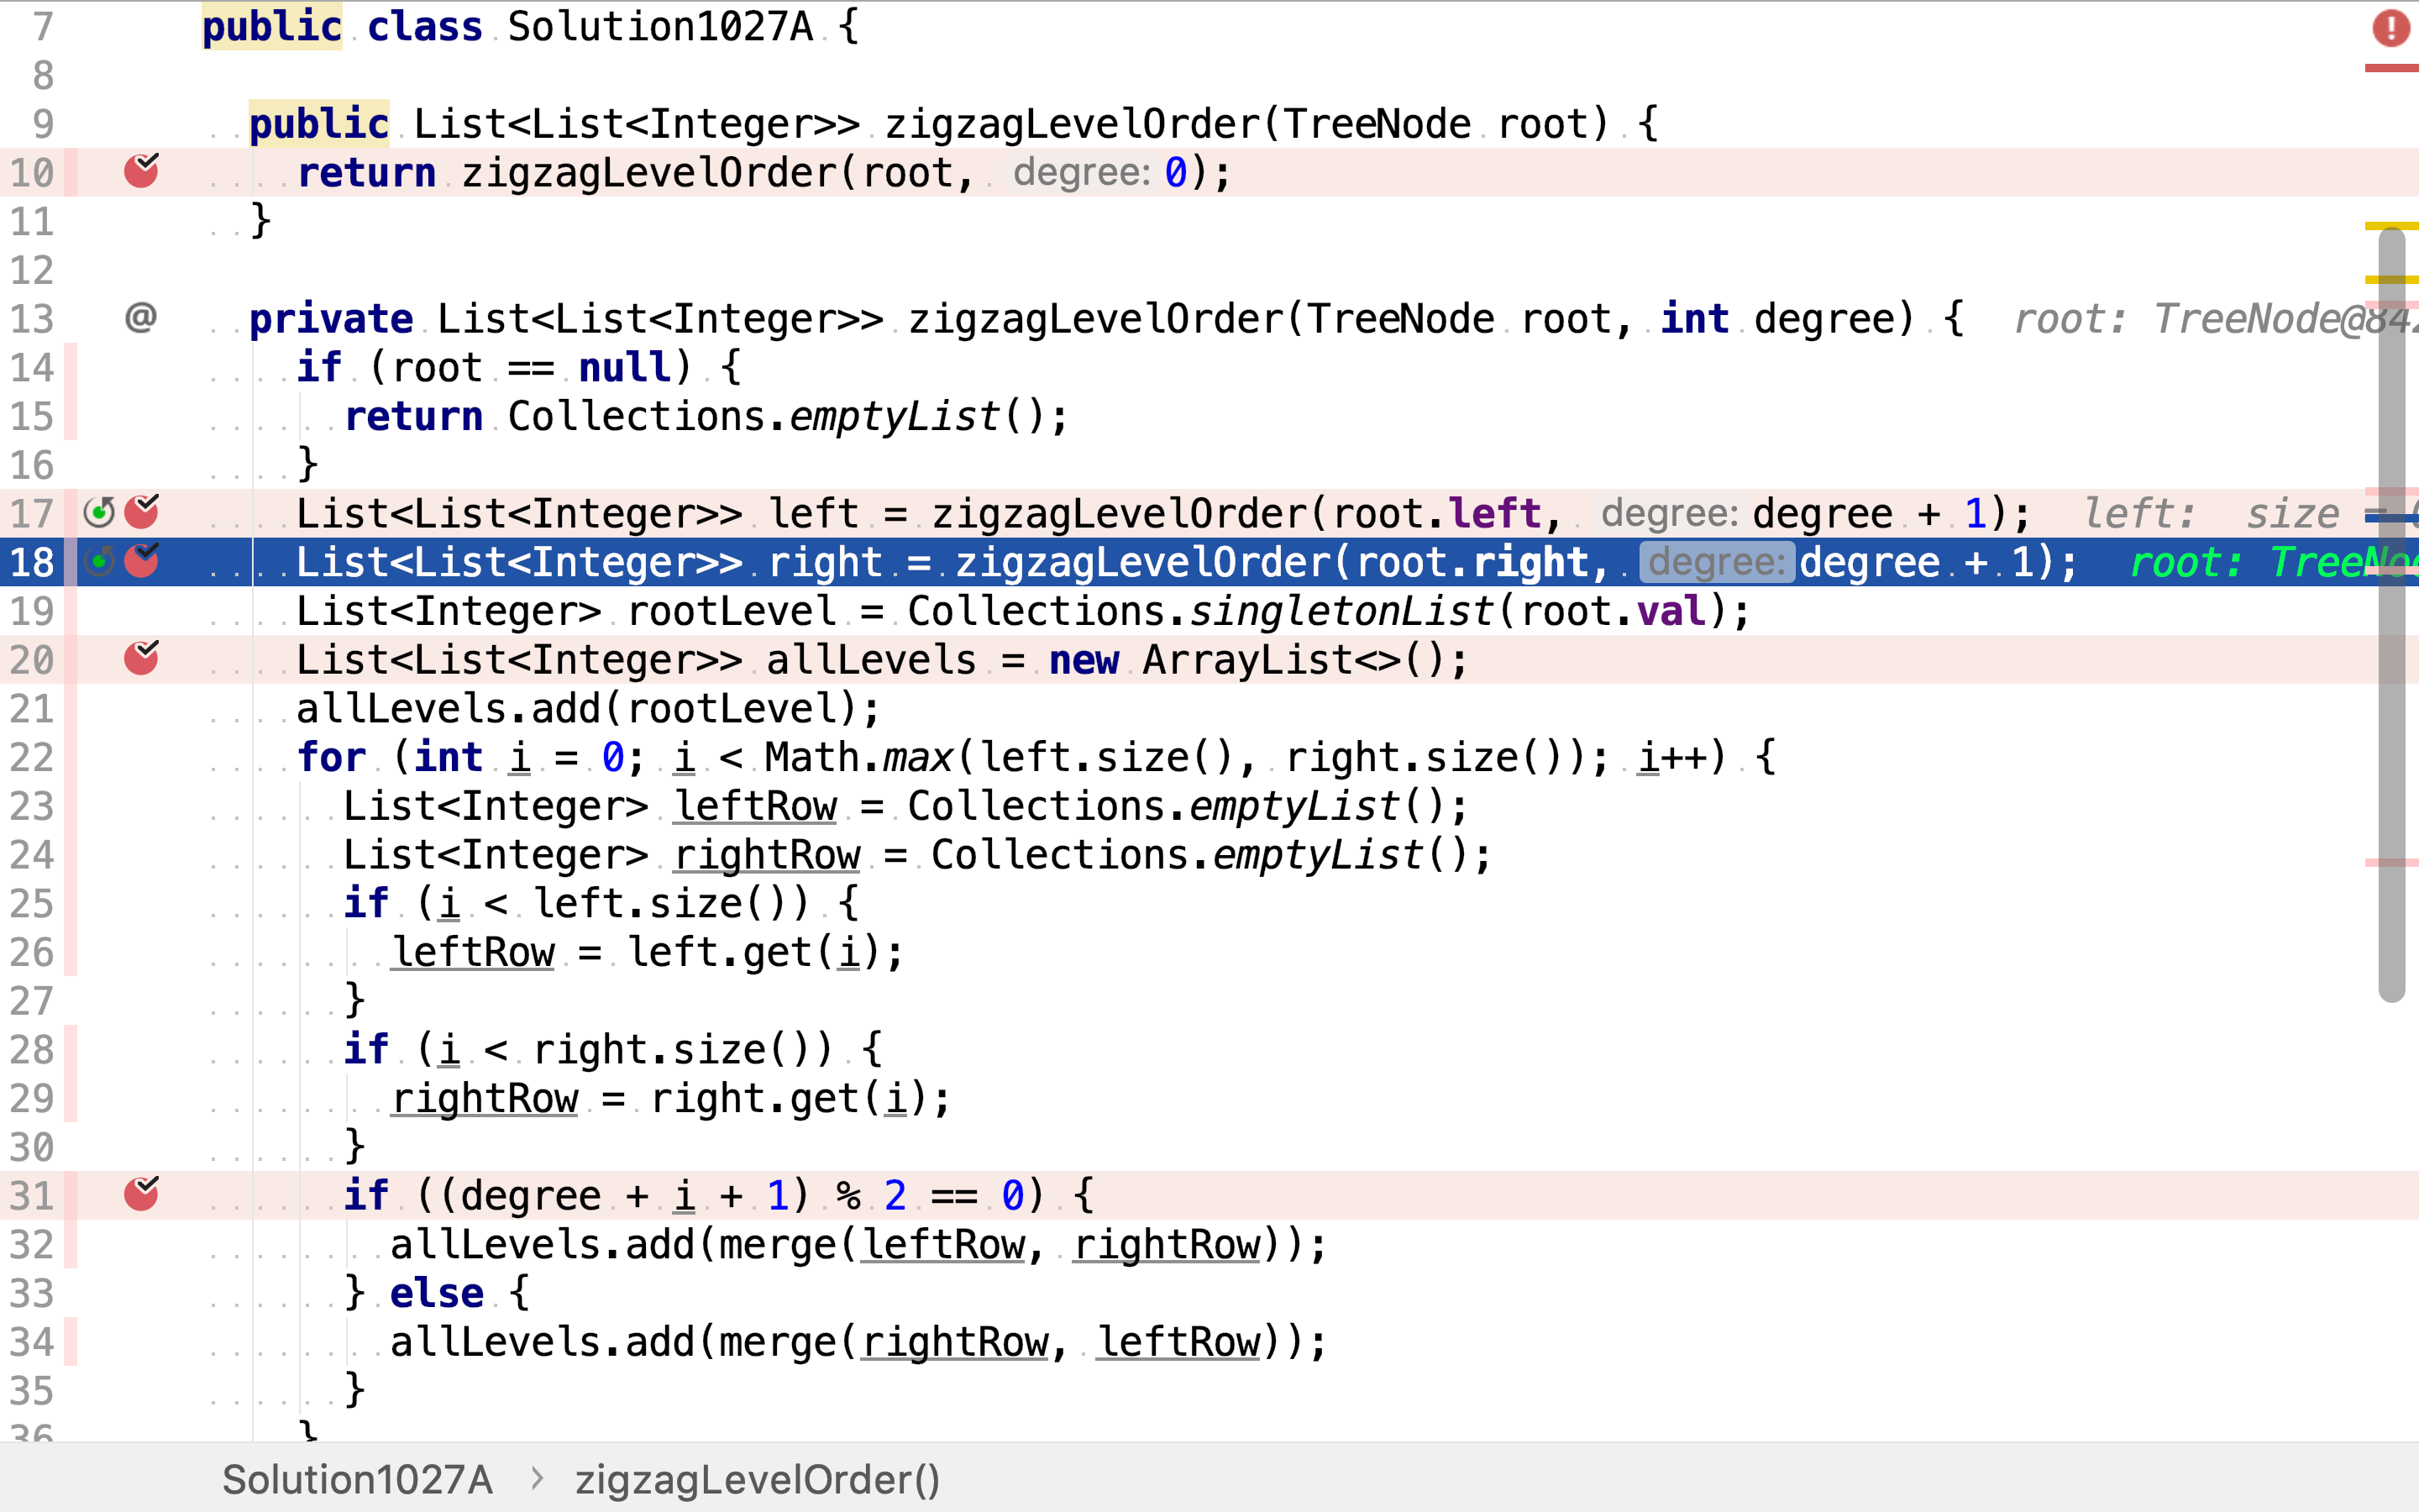This screenshot has width=2419, height=1512.
Task: Click line number 22 in the gutter
Action: (32, 757)
